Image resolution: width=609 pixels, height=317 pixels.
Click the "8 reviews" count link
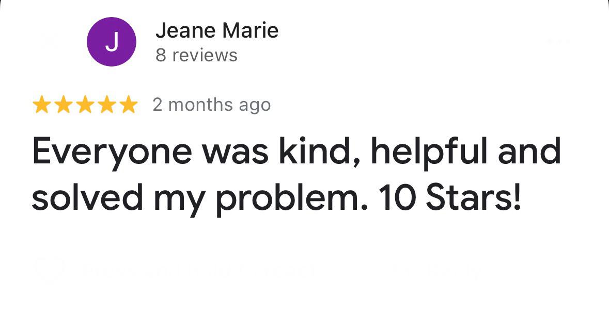click(196, 55)
